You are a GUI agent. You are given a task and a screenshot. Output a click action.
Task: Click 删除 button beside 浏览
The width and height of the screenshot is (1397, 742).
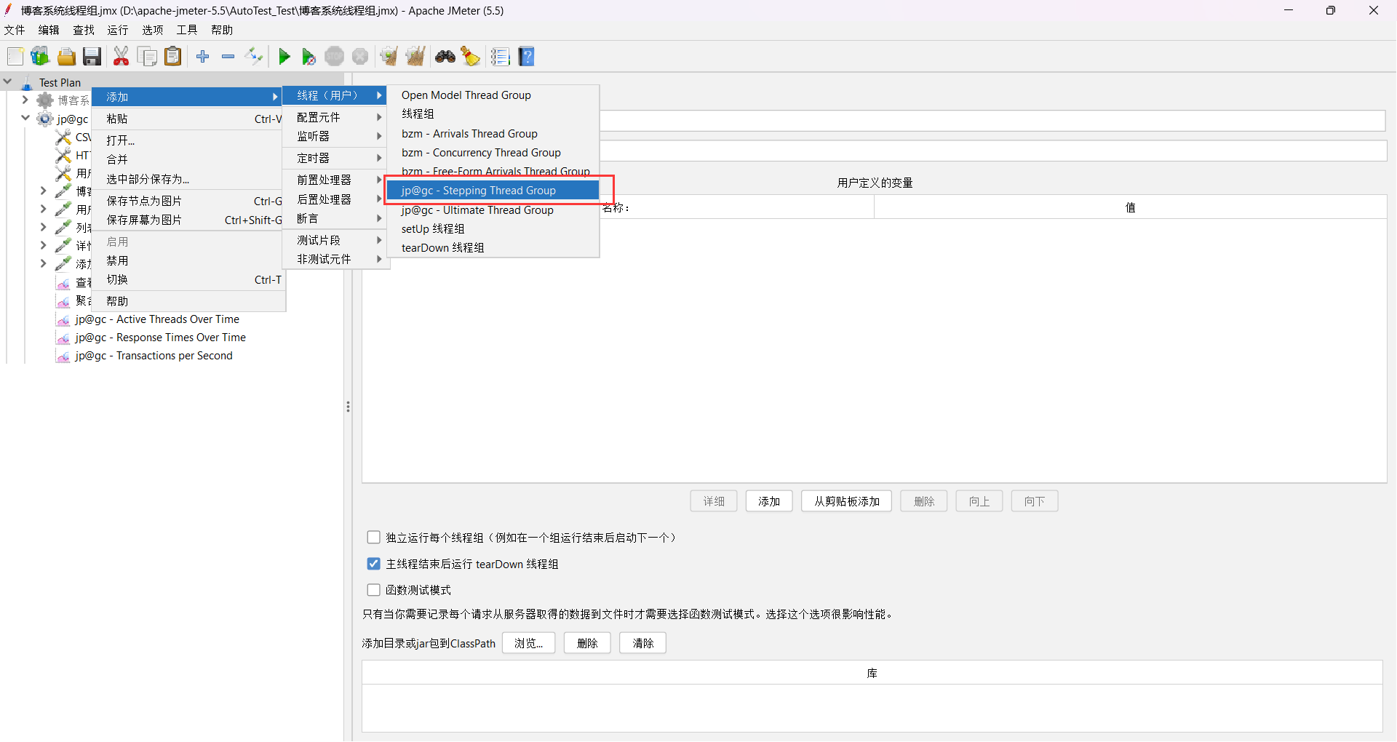[x=587, y=643]
